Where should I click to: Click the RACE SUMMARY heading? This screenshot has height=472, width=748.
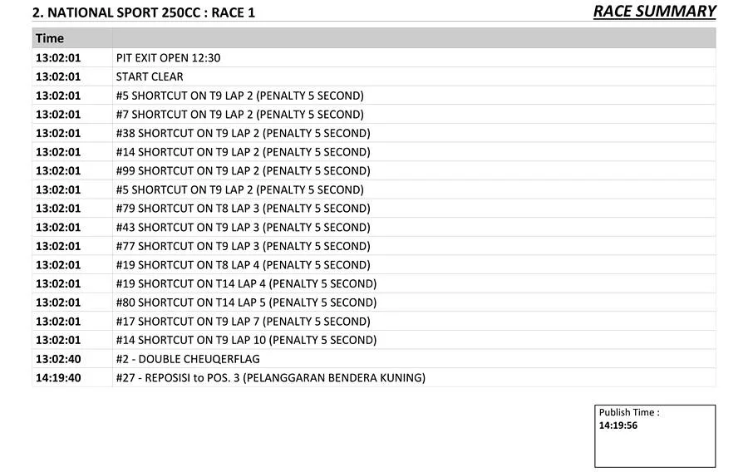point(654,12)
